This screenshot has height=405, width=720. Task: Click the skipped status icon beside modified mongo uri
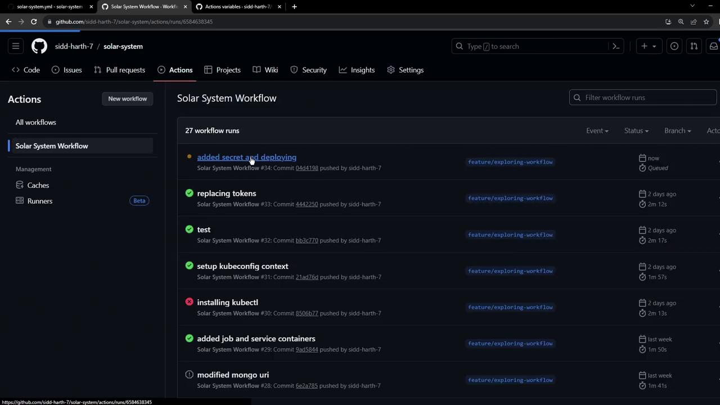click(x=189, y=375)
